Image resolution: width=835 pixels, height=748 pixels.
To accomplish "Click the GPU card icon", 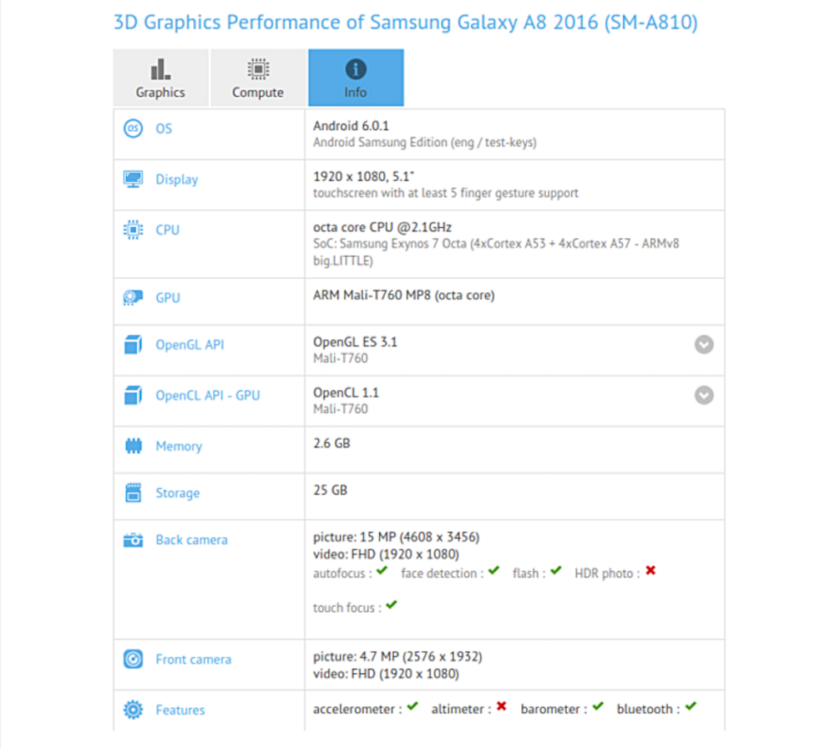I will point(133,297).
